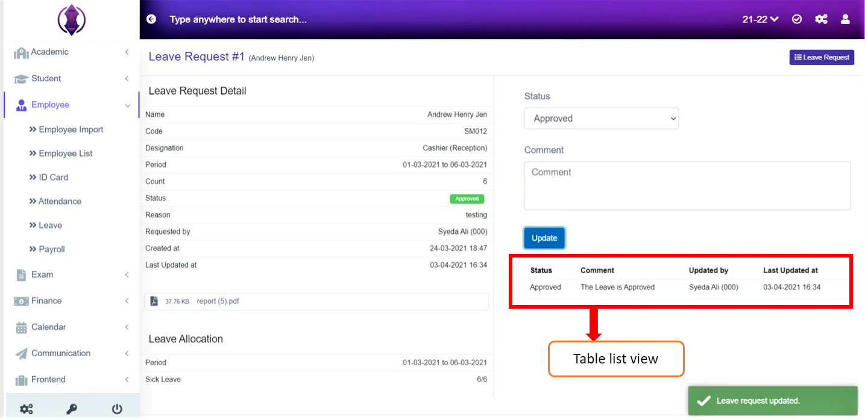Open the report (5).pdf attachment link
The height and width of the screenshot is (420, 865).
click(218, 301)
